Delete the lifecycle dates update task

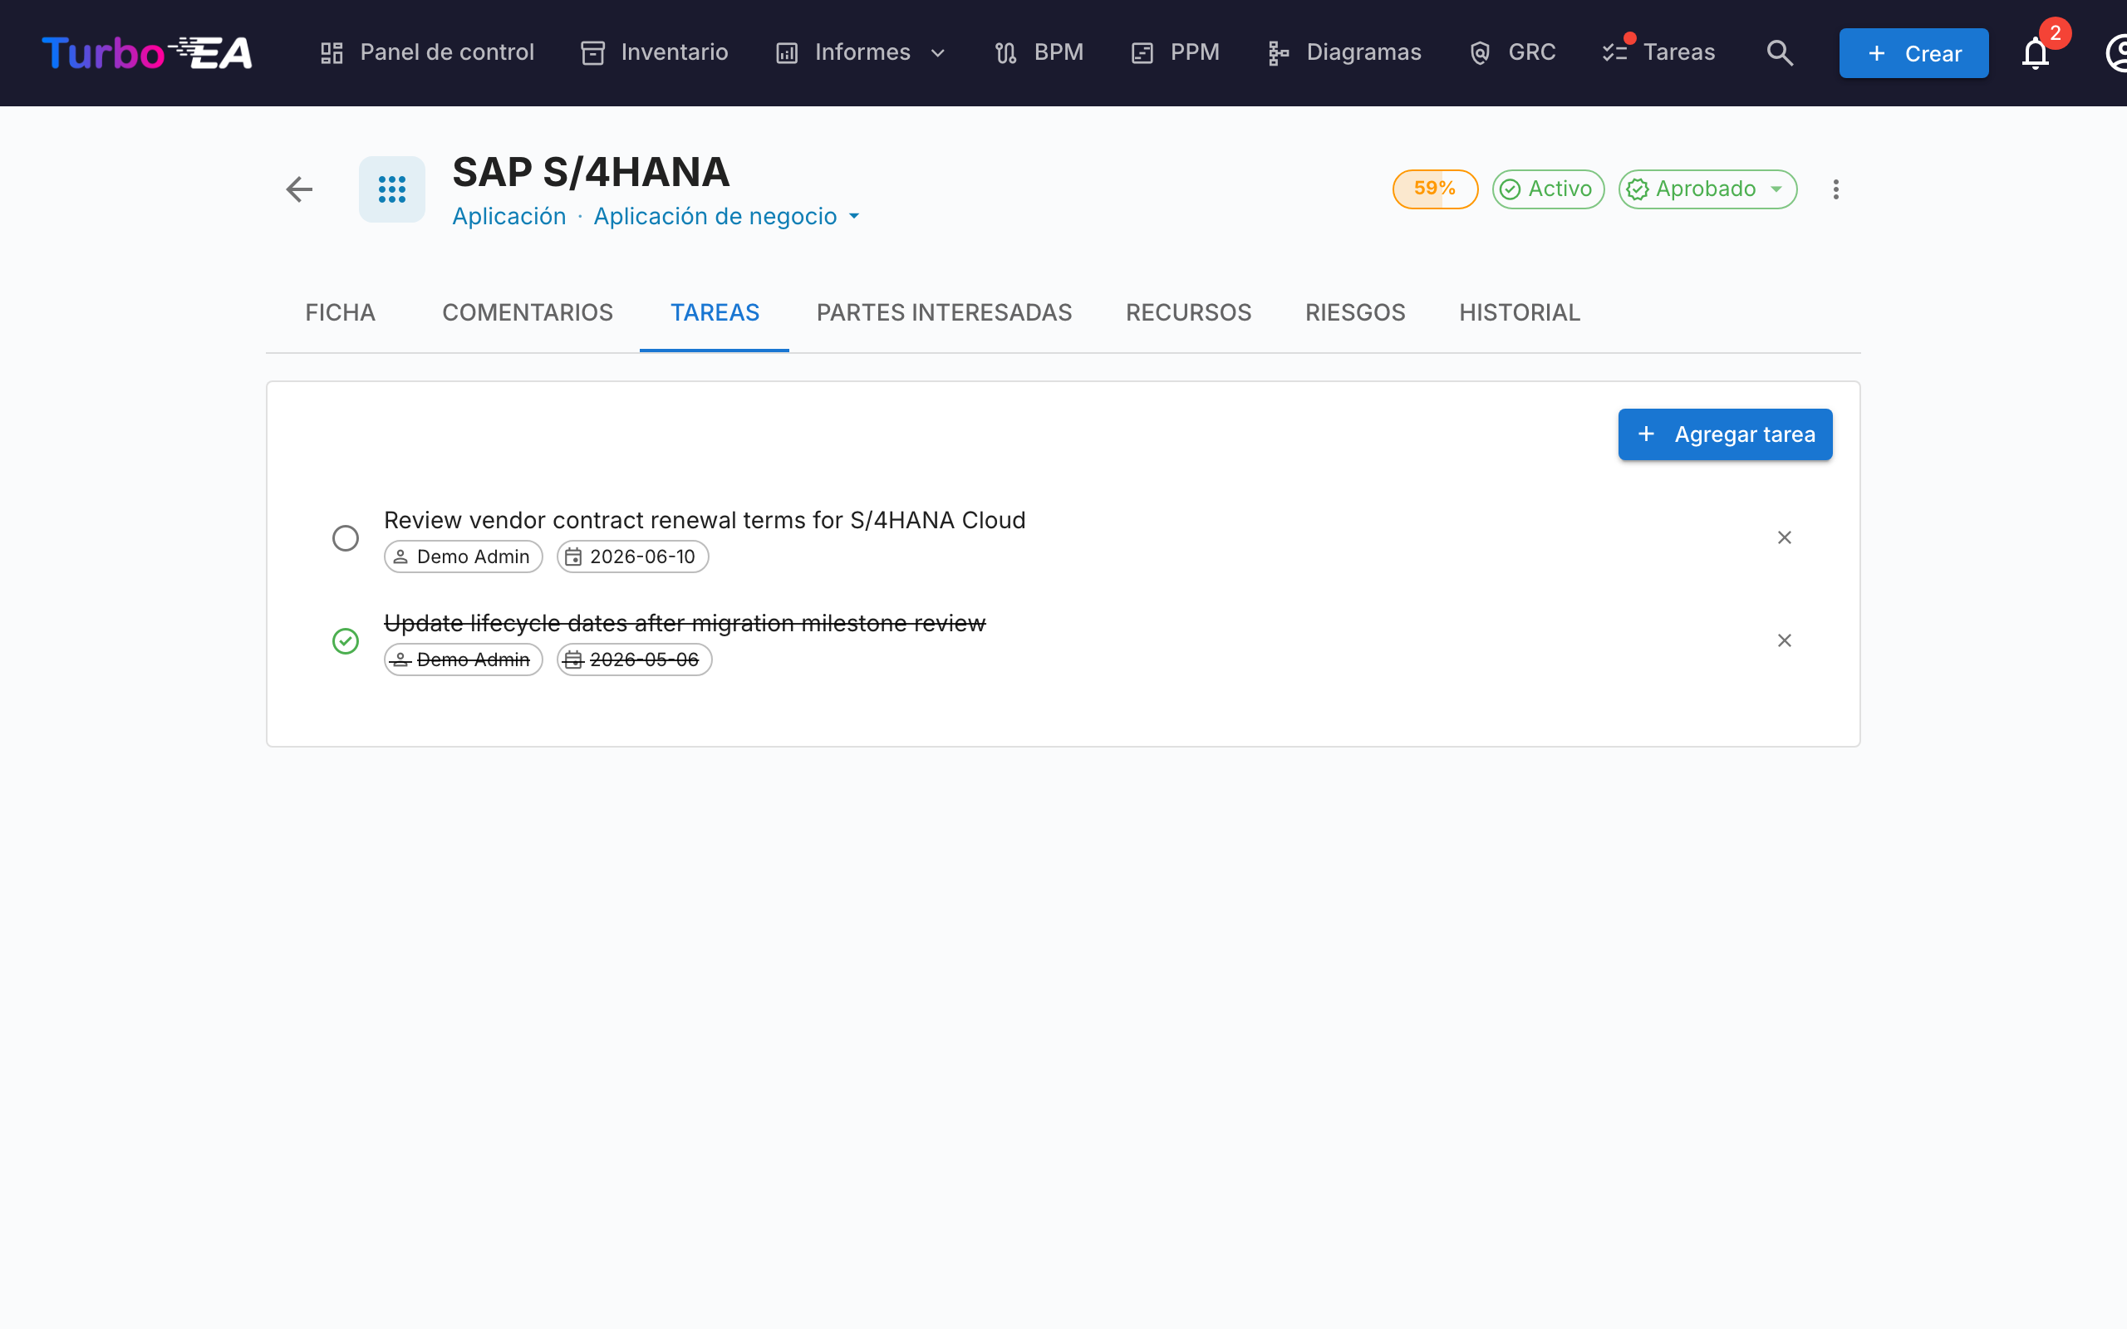pyautogui.click(x=1784, y=640)
